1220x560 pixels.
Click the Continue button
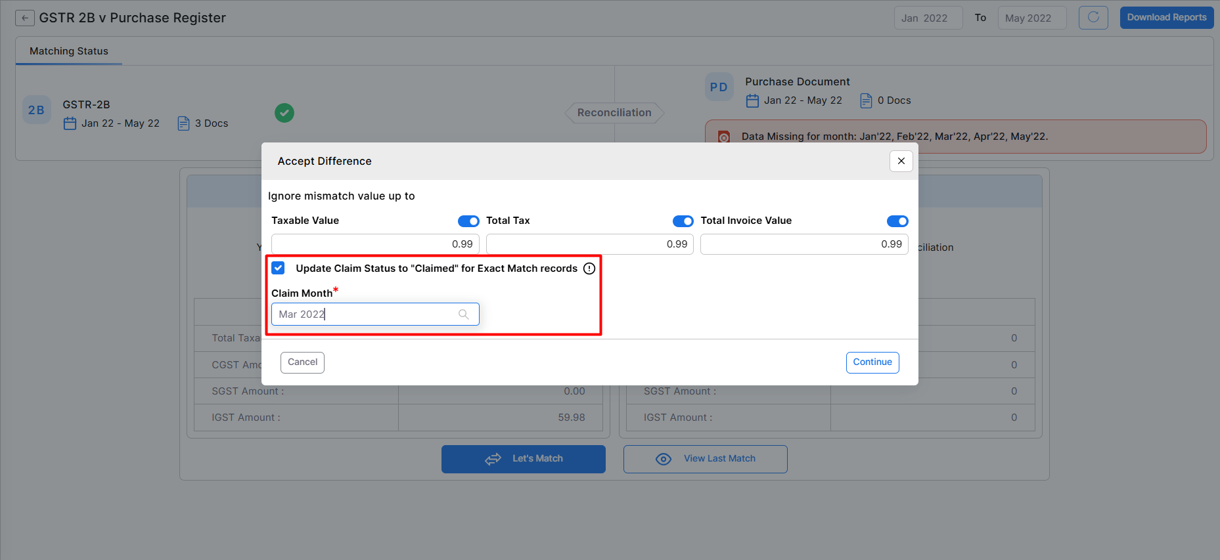point(872,362)
